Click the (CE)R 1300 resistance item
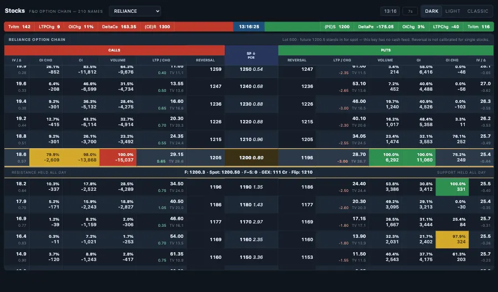 tap(157, 27)
